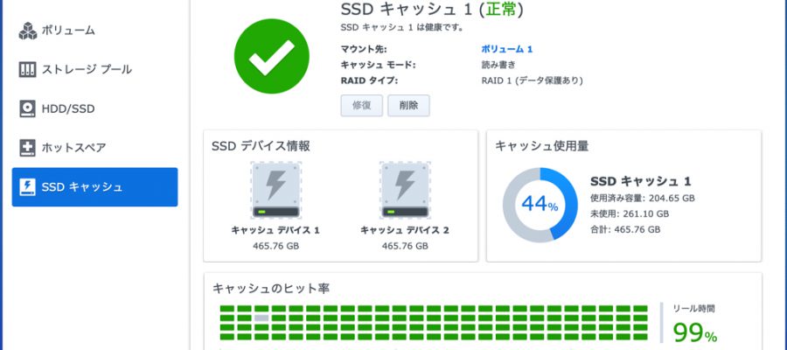Click the 削除 button

(408, 106)
